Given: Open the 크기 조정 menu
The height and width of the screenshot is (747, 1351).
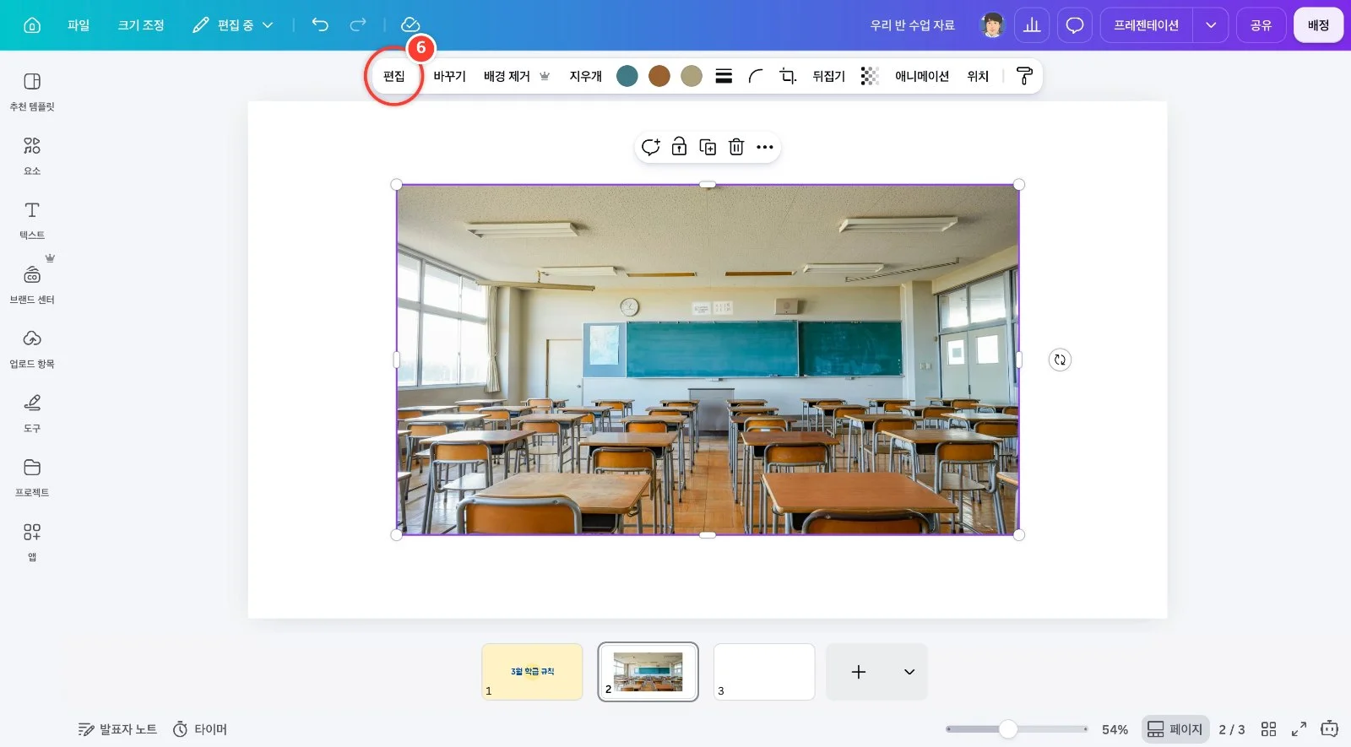Looking at the screenshot, I should point(141,25).
